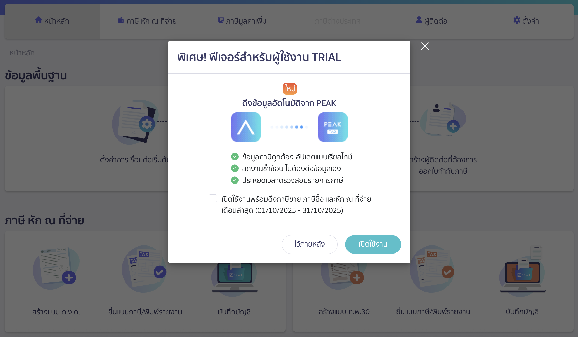Image resolution: width=578 pixels, height=337 pixels.
Task: Open the ภาษีมูลค่าเพิ่ม tab
Action: [242, 21]
